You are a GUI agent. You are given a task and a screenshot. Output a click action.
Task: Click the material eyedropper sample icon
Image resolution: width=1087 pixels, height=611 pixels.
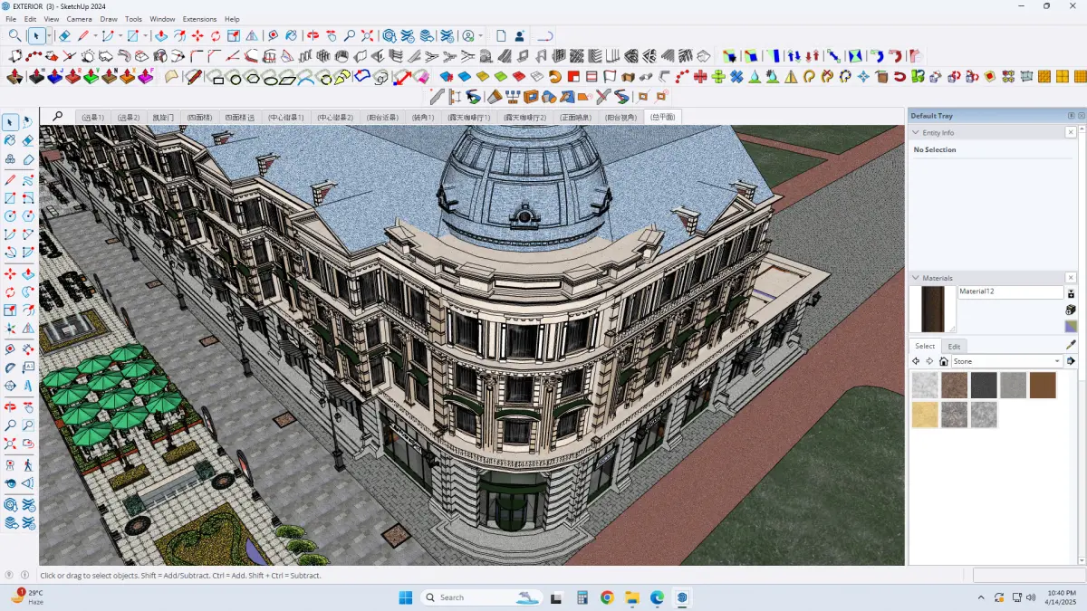point(1071,344)
